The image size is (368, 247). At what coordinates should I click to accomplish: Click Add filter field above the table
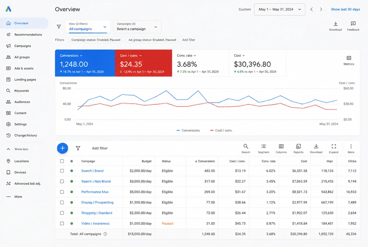point(100,148)
